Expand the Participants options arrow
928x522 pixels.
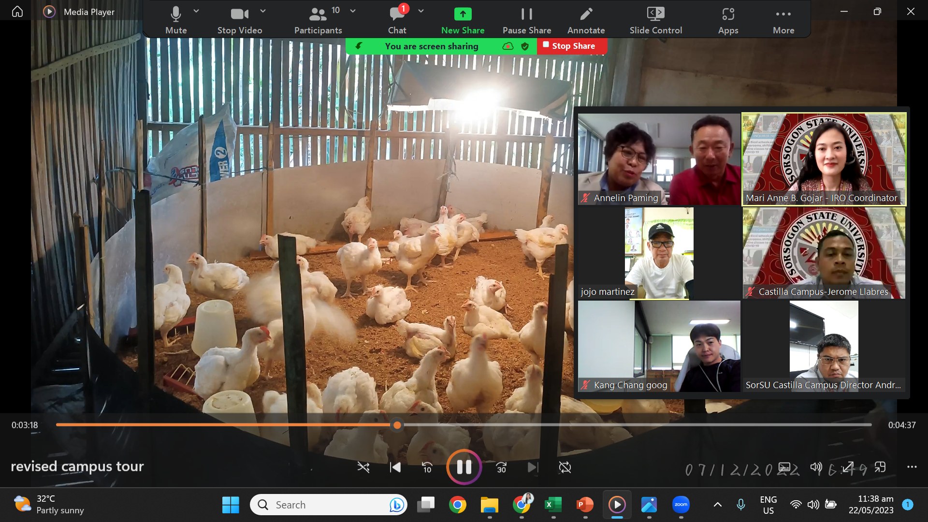(353, 11)
